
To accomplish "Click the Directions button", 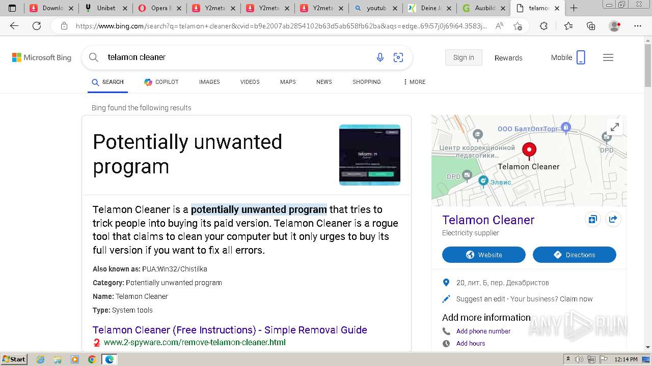I will pos(575,255).
